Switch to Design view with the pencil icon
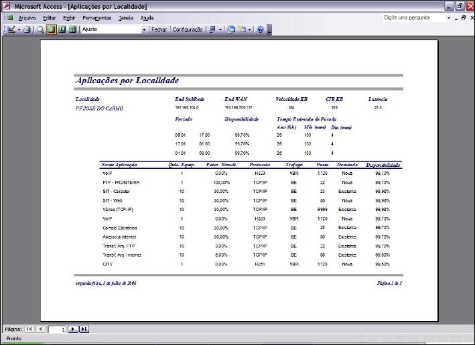Image resolution: width=475 pixels, height=345 pixels. pos(11,29)
